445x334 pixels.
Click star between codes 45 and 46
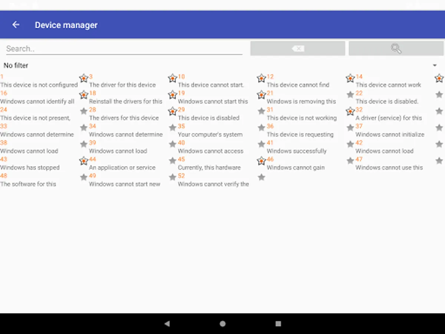pos(261,161)
